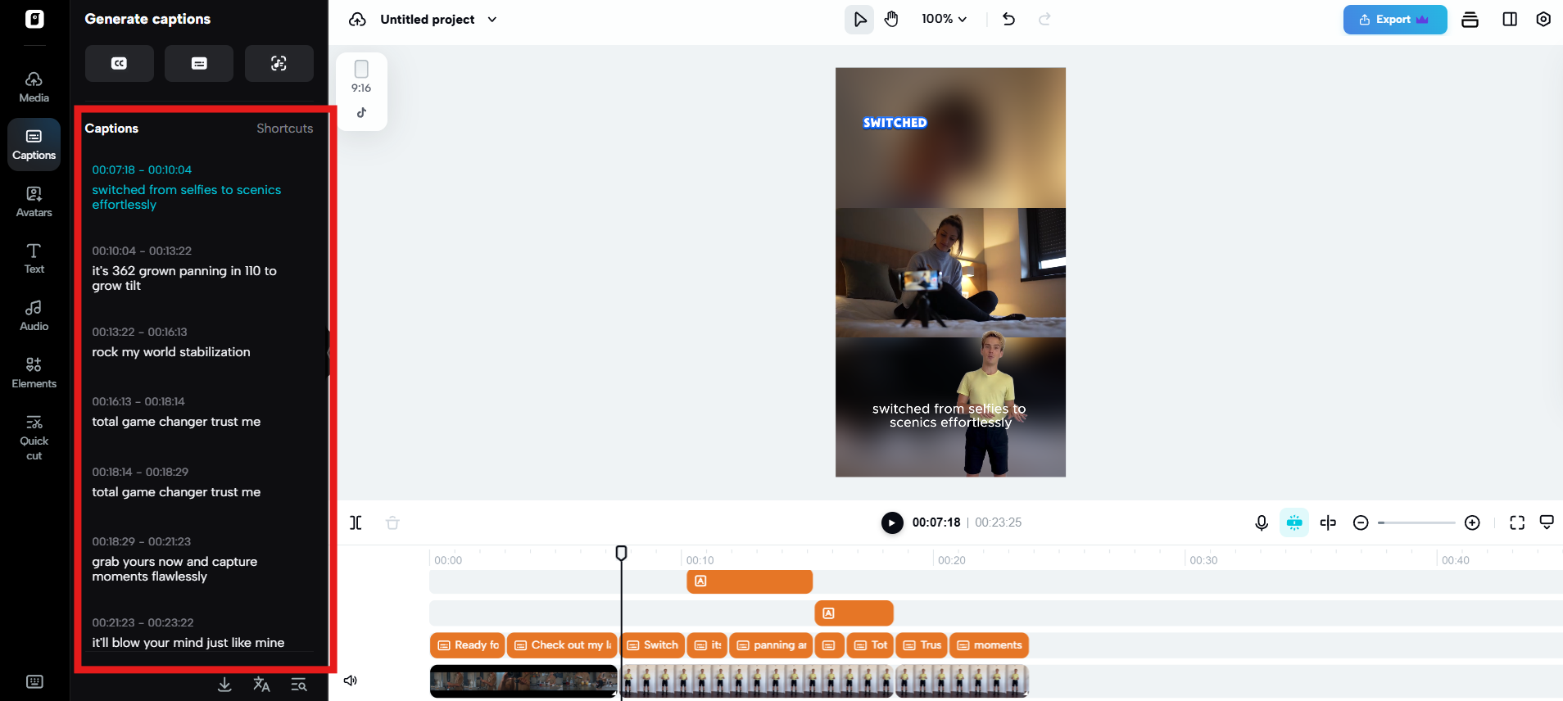Select the 'Ready fo' caption clip
This screenshot has height=701, width=1563.
point(467,645)
